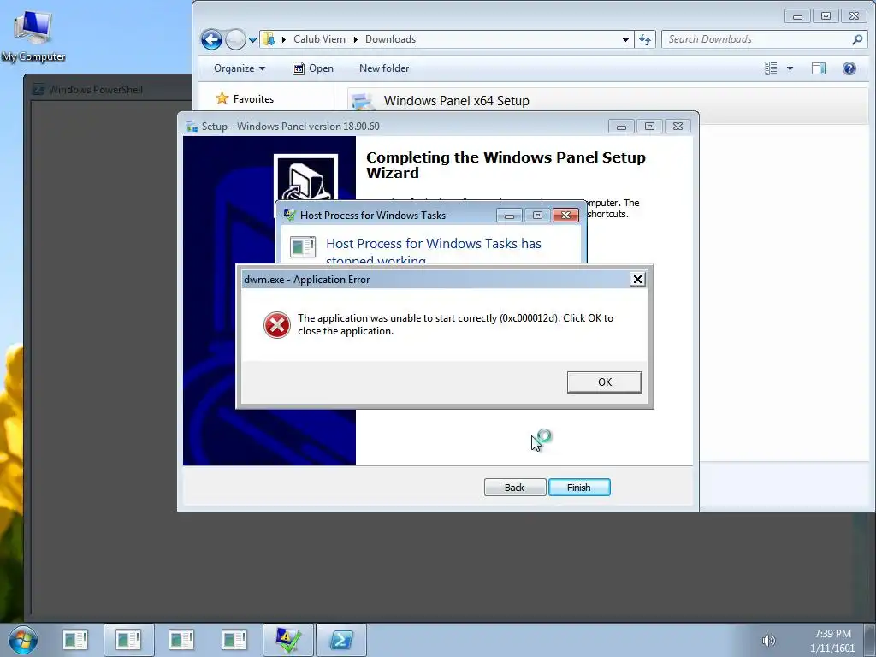Click the My Computer desktop icon

[33, 36]
